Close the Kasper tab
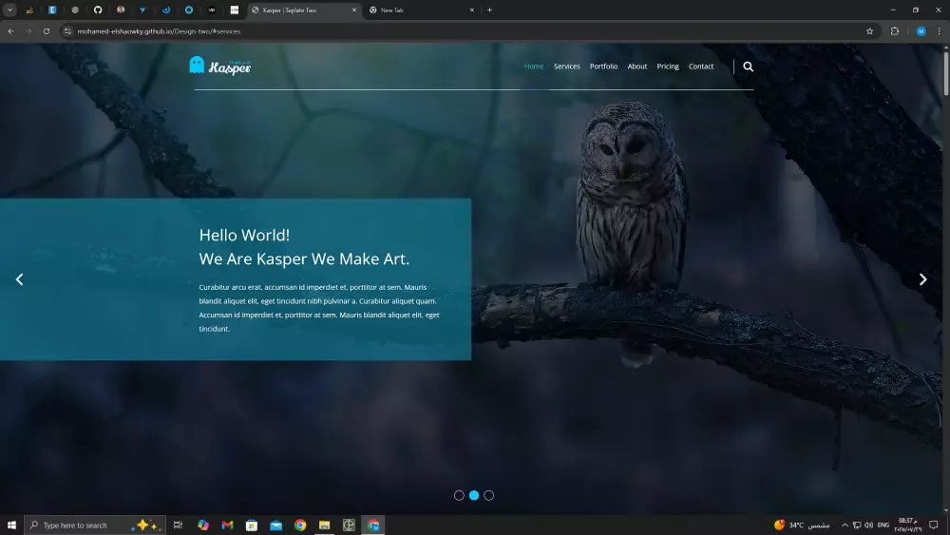Viewport: 950px width, 535px height. point(354,10)
